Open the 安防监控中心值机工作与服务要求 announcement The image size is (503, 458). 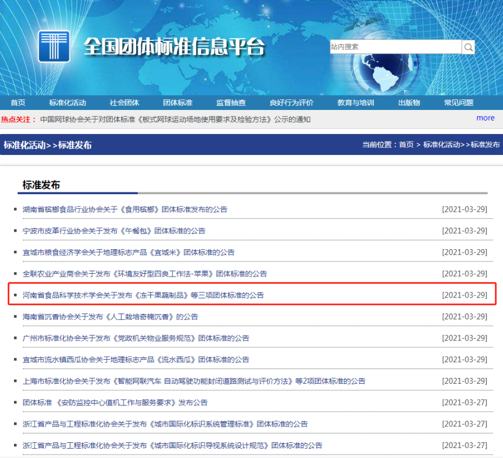pos(115,403)
